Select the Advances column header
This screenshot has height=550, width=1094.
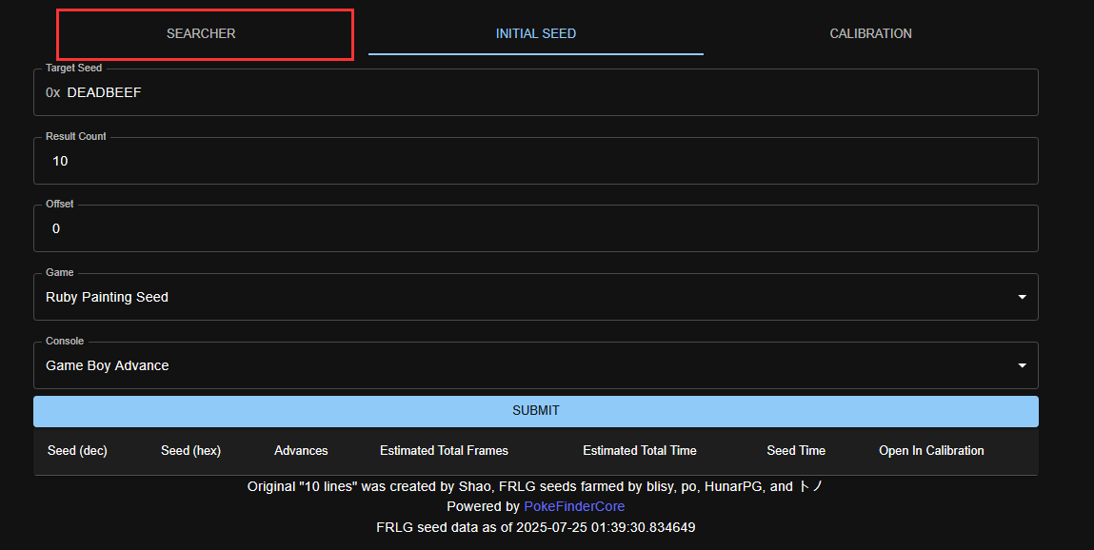(x=301, y=451)
